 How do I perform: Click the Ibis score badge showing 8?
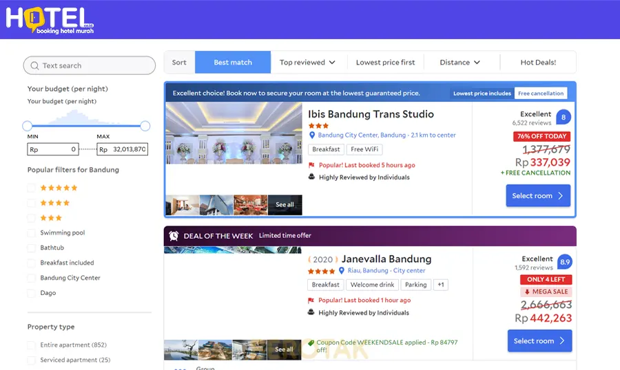tap(564, 118)
